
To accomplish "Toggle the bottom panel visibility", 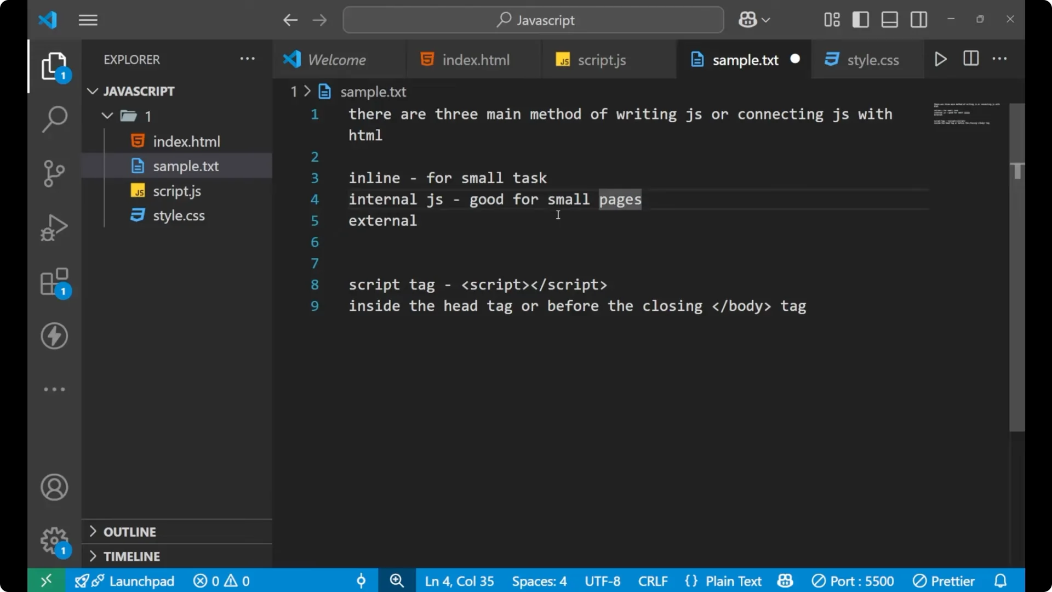I will coord(889,19).
